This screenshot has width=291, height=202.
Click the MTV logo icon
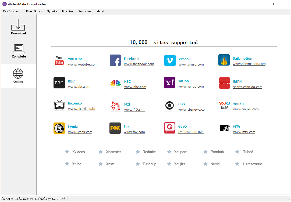click(x=225, y=128)
